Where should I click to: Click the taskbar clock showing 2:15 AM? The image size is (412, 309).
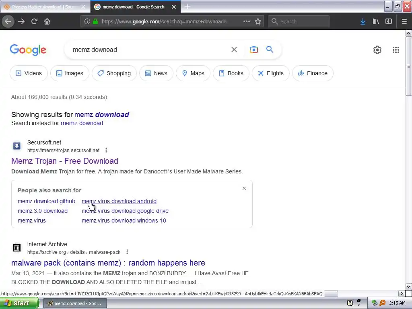(x=397, y=303)
